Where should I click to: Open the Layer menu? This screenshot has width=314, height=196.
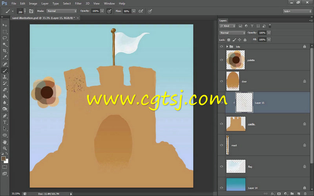click(44, 4)
